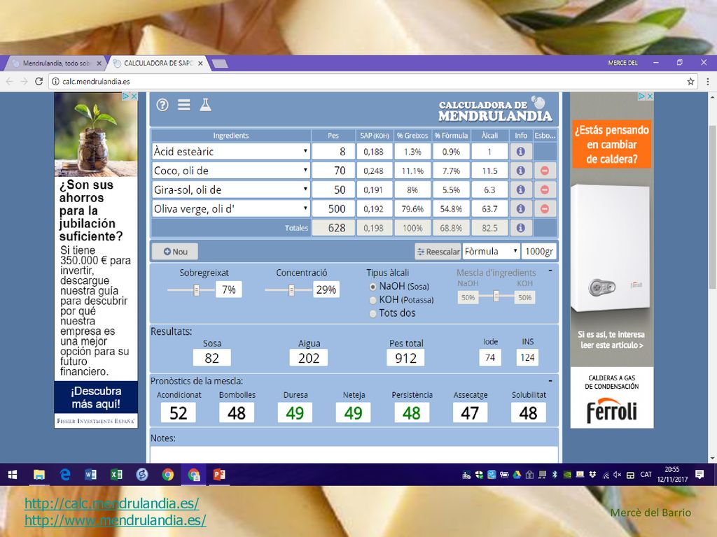Screen dimensions: 717x537
Task: Edit weight field for Coco oil
Action: (333, 171)
